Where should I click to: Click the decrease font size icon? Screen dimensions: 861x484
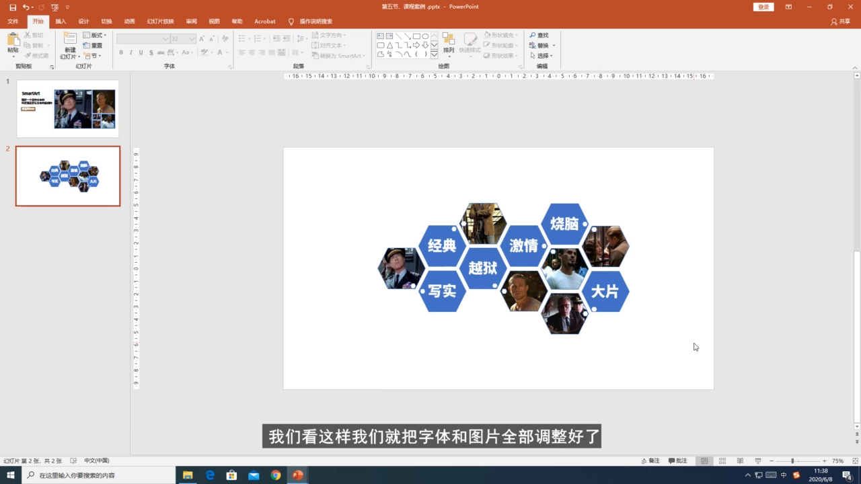[x=211, y=39]
